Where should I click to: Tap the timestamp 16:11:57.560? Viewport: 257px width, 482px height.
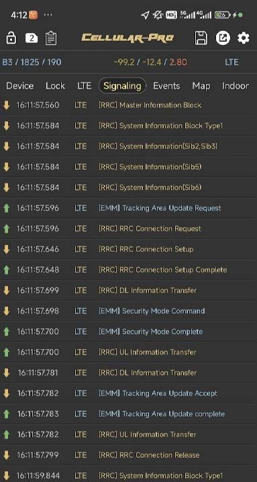pos(38,105)
